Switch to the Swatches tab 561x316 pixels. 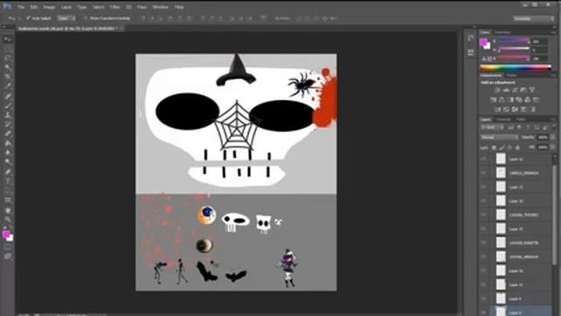coord(502,32)
